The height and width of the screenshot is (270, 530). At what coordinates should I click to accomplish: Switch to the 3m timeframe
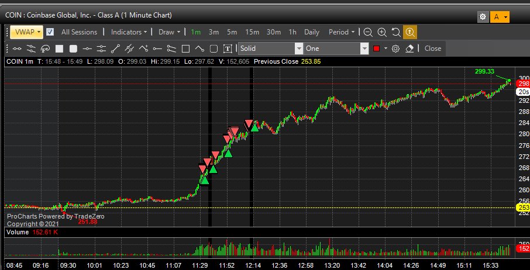[214, 32]
